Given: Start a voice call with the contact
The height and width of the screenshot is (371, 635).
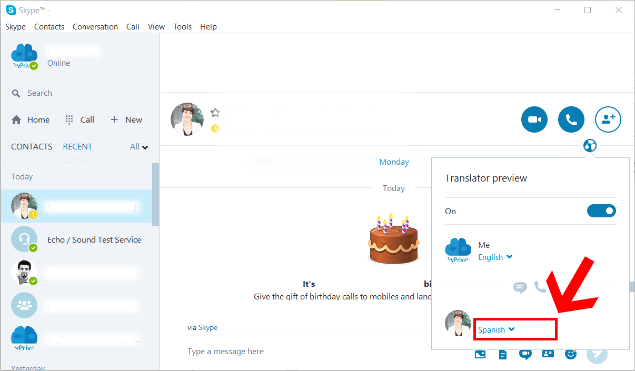Looking at the screenshot, I should (571, 119).
